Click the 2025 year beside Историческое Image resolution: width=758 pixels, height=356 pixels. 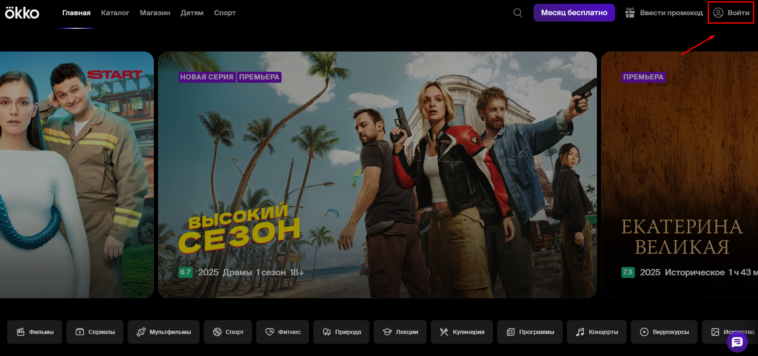pos(650,272)
